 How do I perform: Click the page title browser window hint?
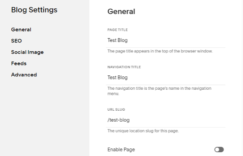click(x=160, y=51)
